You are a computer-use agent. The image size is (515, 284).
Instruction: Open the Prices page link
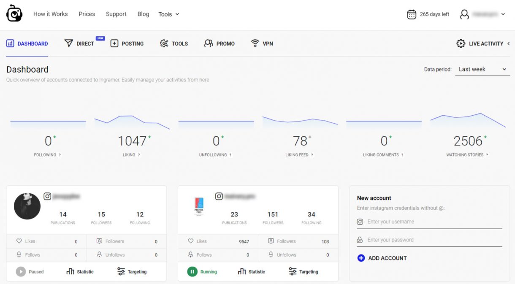87,14
